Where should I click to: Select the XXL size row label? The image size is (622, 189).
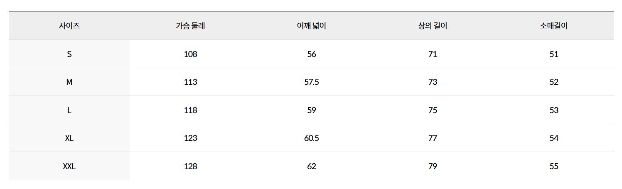(69, 167)
